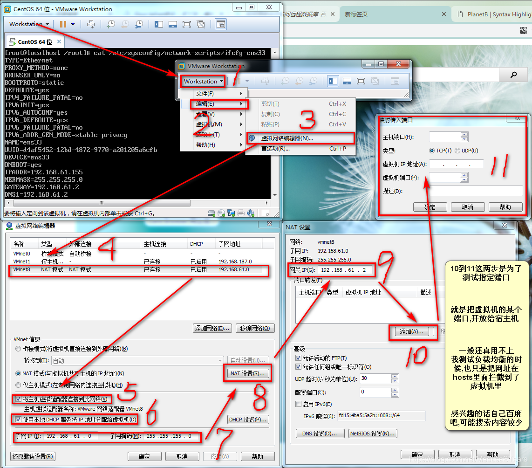This screenshot has height=468, width=532.
Task: Select 仅主机模式 radio button
Action: tap(18, 385)
